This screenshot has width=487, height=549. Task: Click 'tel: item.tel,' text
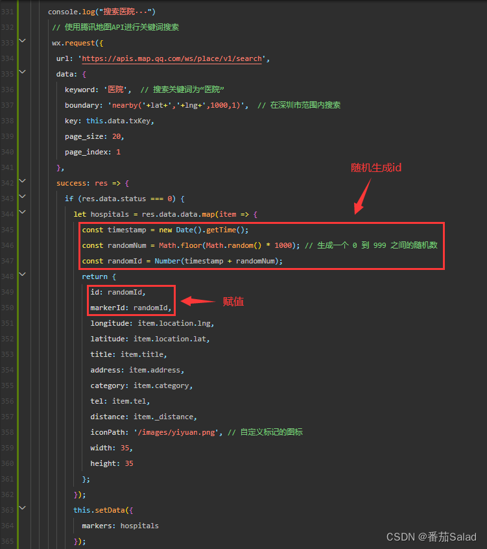coord(120,401)
